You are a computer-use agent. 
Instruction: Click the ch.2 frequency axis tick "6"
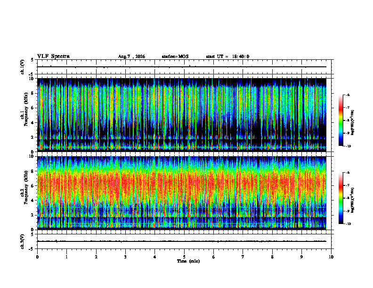[33, 186]
